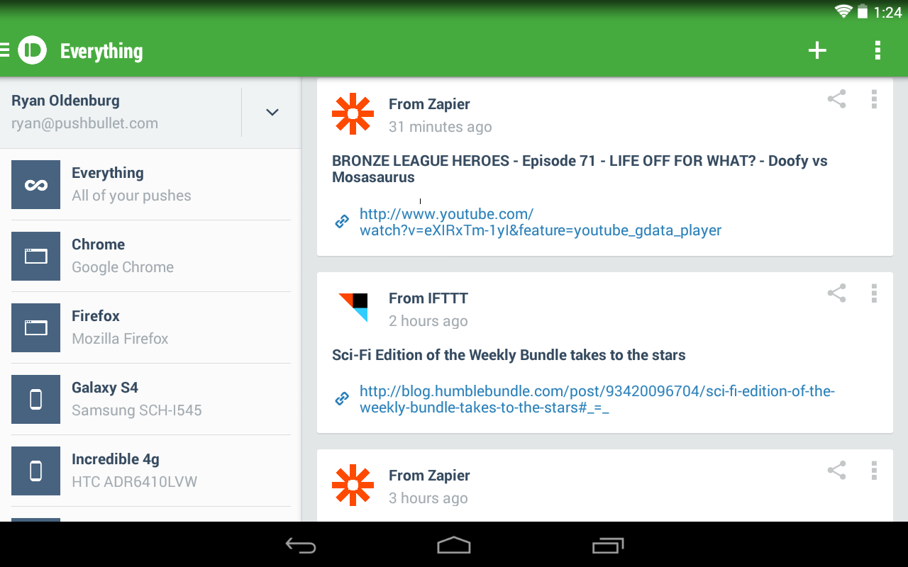908x567 pixels.
Task: Open the Humble Bundle blog link
Action: tap(597, 399)
